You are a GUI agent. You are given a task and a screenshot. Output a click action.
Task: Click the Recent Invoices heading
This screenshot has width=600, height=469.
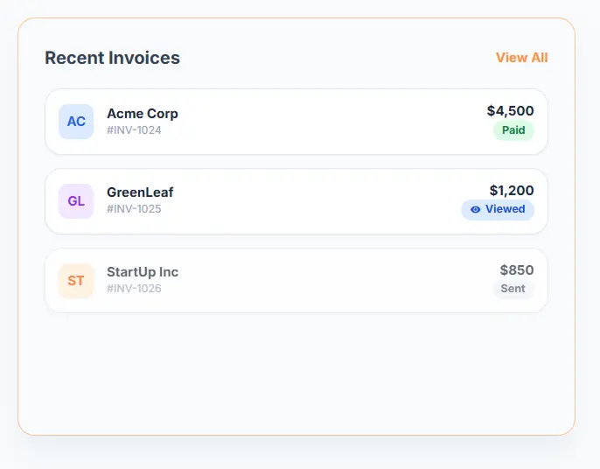click(x=112, y=58)
